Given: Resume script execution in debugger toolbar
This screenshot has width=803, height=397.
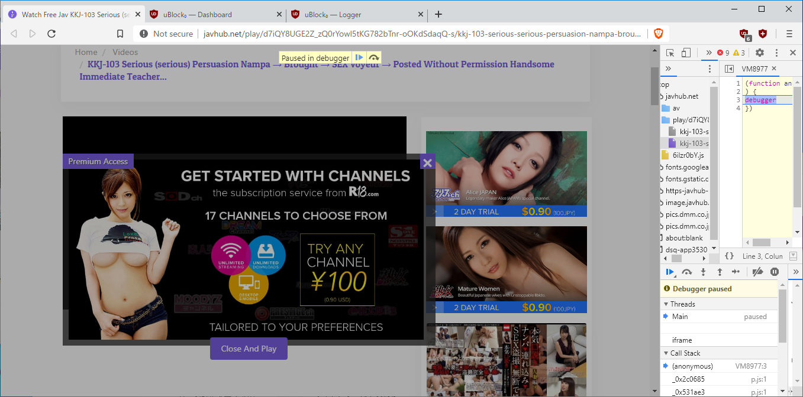Looking at the screenshot, I should point(670,272).
